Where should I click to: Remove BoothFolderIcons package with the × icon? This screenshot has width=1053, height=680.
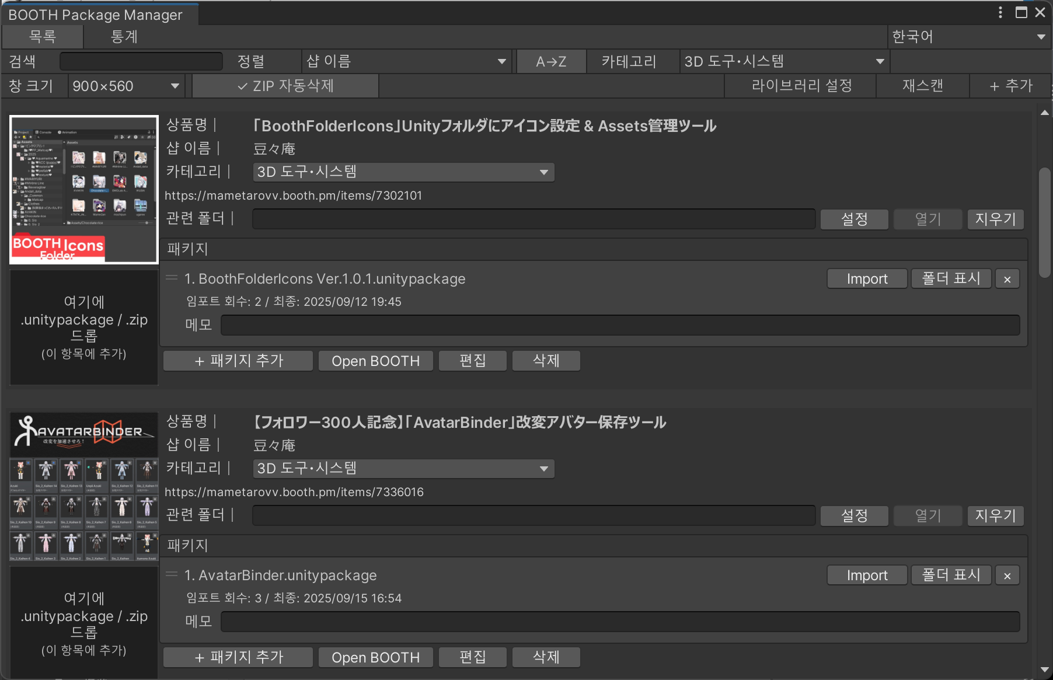[1006, 278]
